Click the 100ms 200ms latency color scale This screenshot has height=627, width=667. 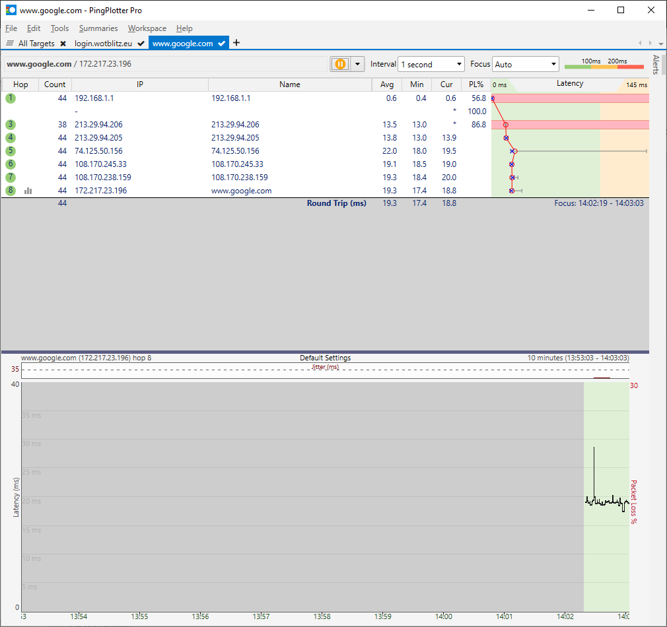click(604, 64)
